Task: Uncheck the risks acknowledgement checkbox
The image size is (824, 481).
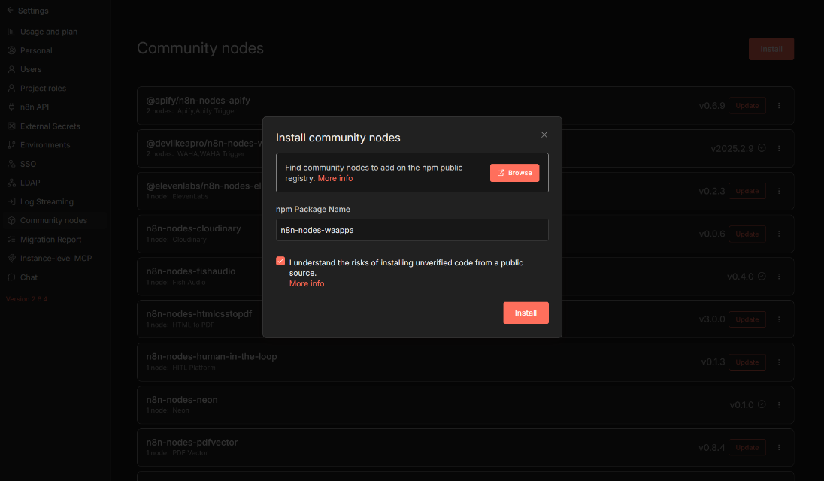Action: click(280, 261)
